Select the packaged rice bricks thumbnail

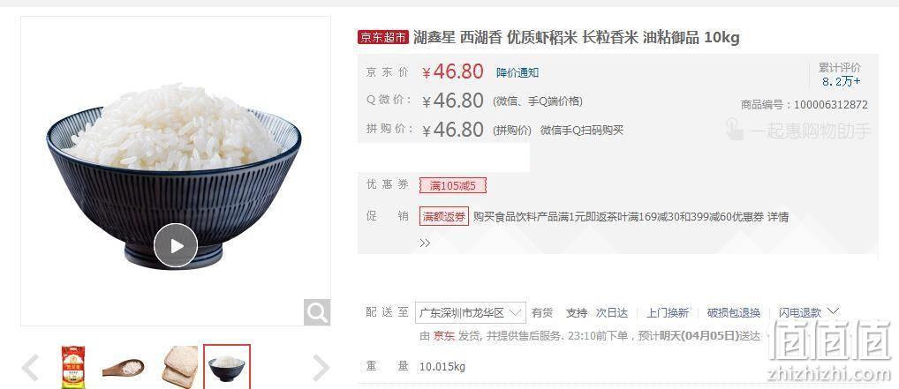pyautogui.click(x=180, y=367)
